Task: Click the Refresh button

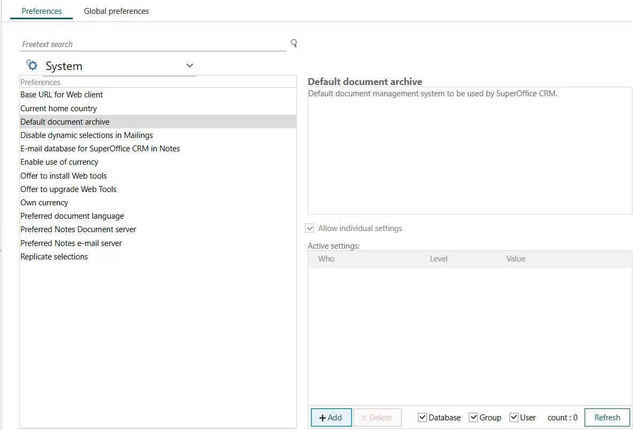Action: 607,418
